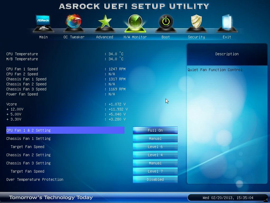
Task: Select the Chassis Fan 3 Setting label
Action: [x=28, y=163]
